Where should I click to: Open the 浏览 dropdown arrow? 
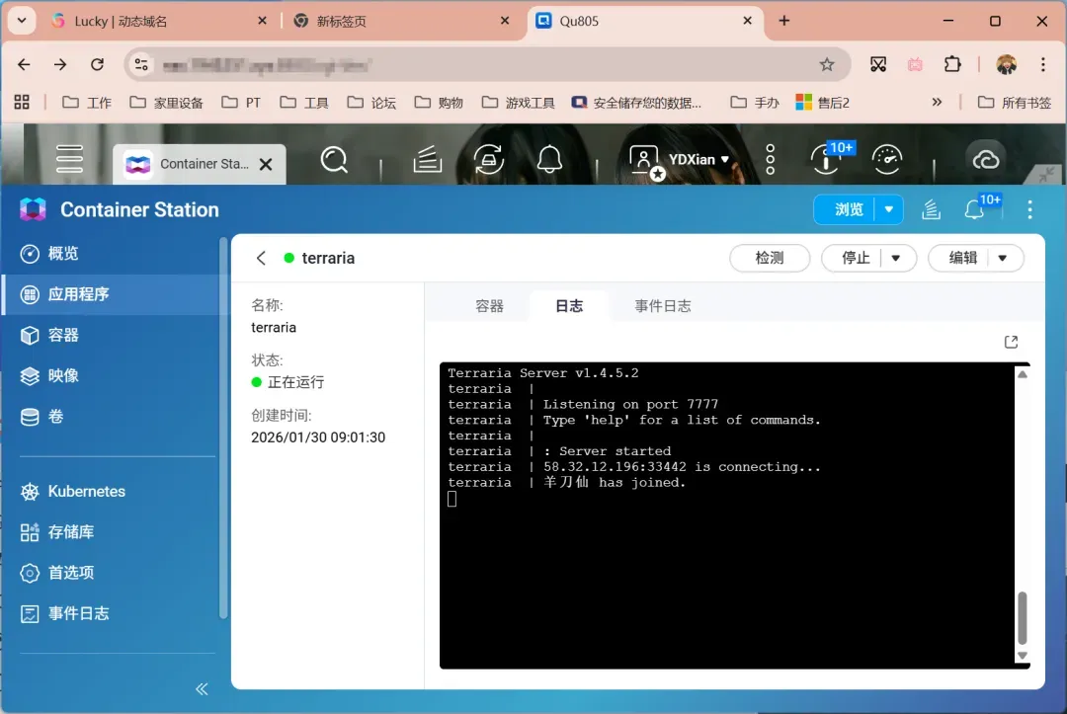pyautogui.click(x=889, y=209)
